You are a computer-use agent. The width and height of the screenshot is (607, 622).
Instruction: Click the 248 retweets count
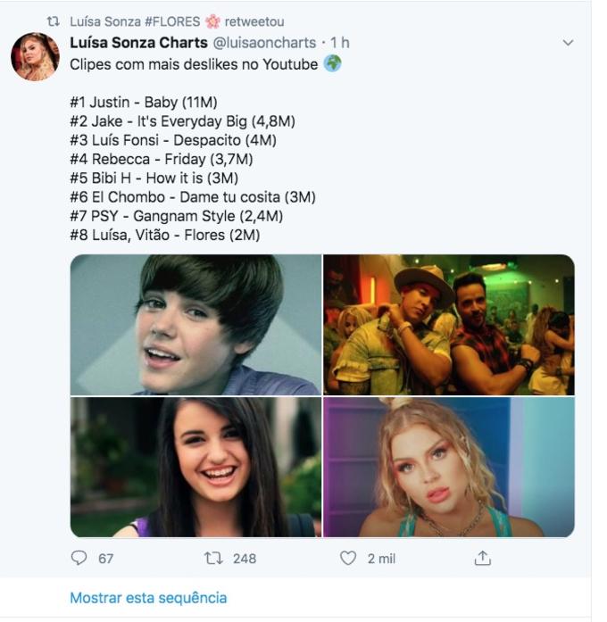click(244, 559)
